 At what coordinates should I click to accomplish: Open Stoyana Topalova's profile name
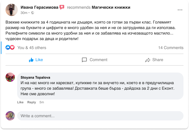[x=35, y=77]
